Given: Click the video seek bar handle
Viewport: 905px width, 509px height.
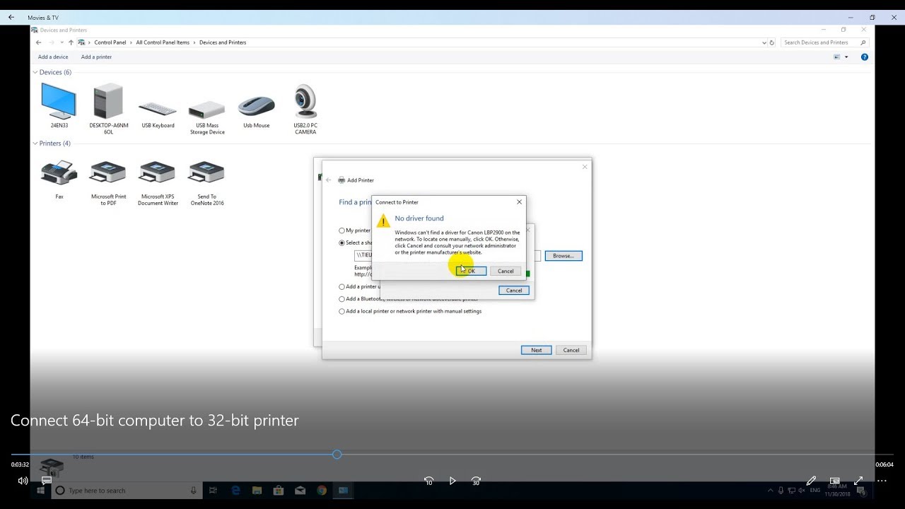Looking at the screenshot, I should click(x=337, y=455).
